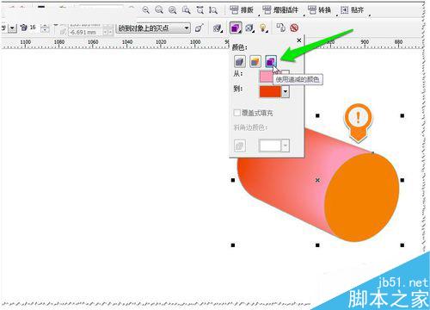Click the zoom to page icon

(213, 10)
